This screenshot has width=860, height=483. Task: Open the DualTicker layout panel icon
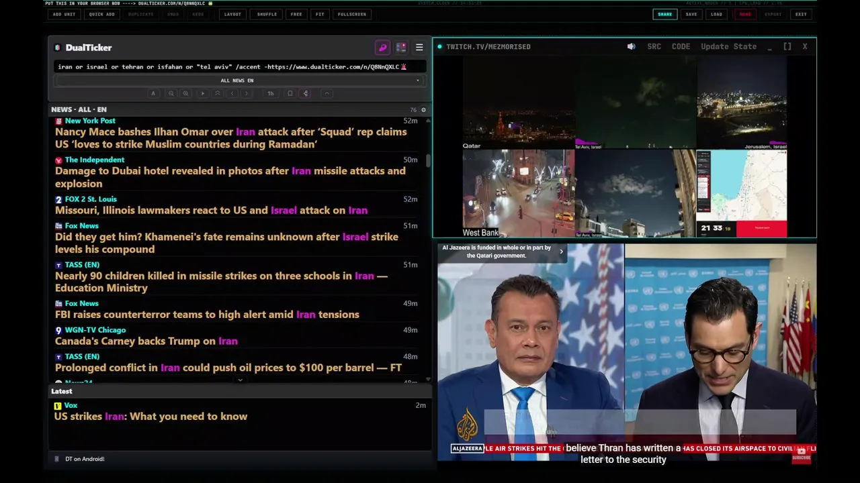(401, 48)
